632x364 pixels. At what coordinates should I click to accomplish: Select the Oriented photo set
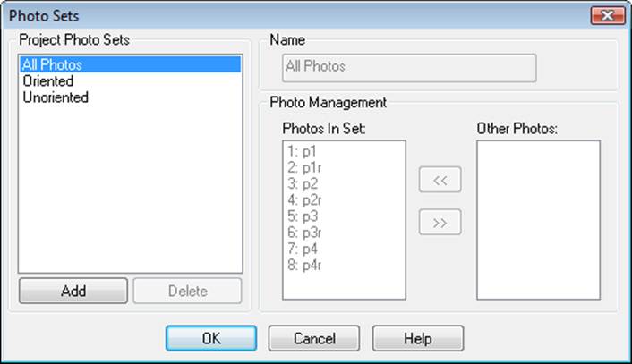tap(48, 81)
